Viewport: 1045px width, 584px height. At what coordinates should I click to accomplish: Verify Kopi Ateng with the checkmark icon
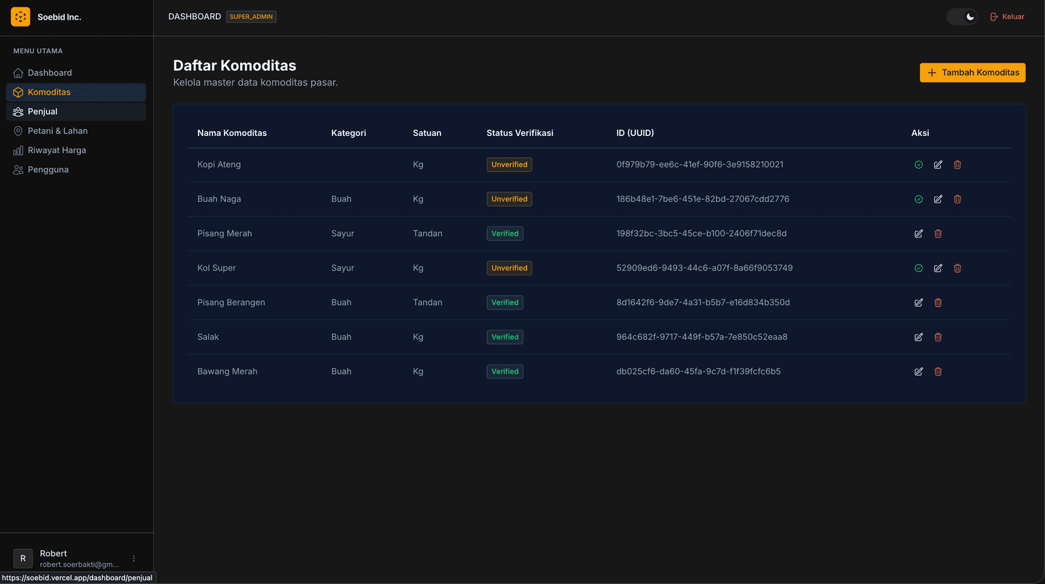click(918, 165)
